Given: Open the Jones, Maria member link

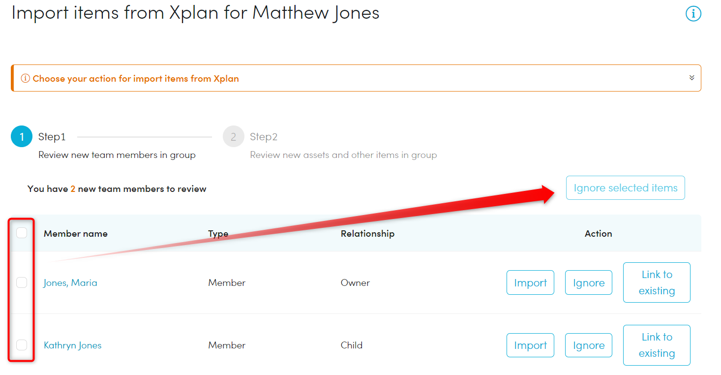Looking at the screenshot, I should click(x=70, y=283).
